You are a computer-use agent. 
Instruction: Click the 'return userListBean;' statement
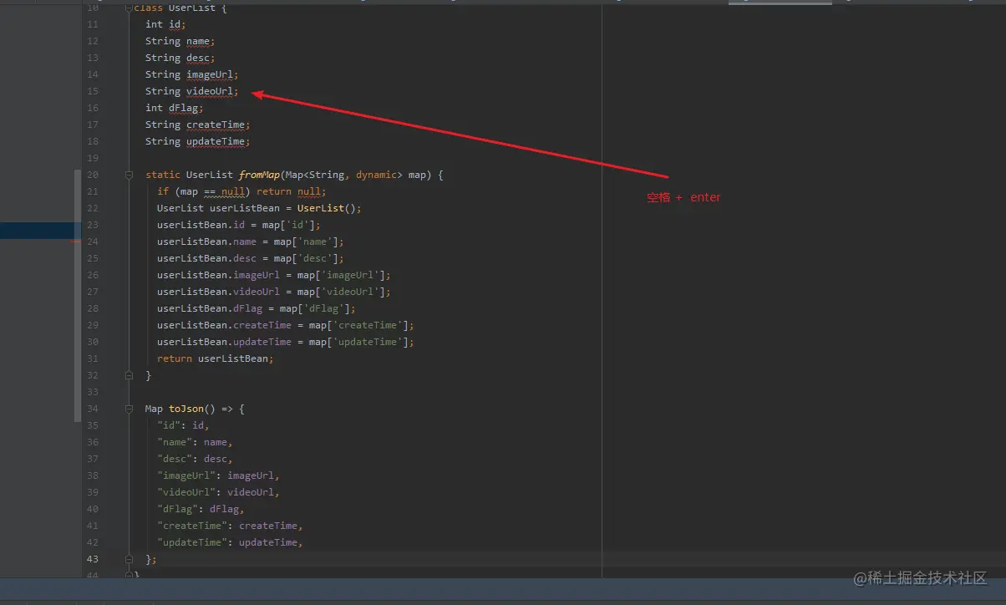(216, 358)
